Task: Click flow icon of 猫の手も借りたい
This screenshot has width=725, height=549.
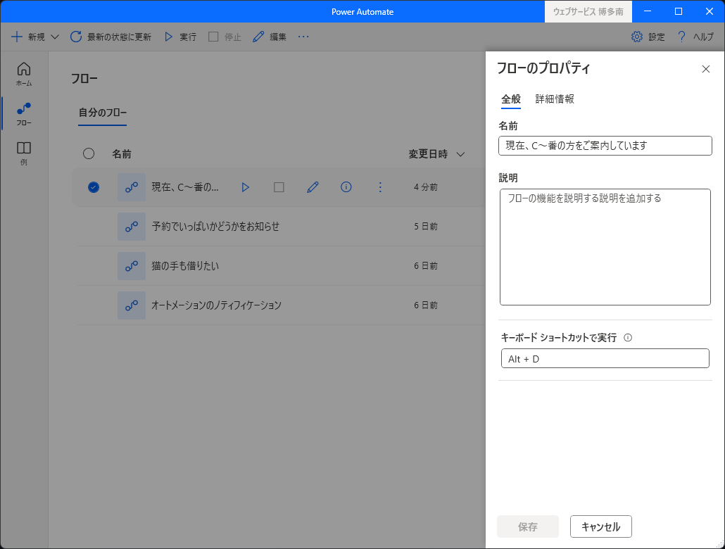Action: [132, 266]
